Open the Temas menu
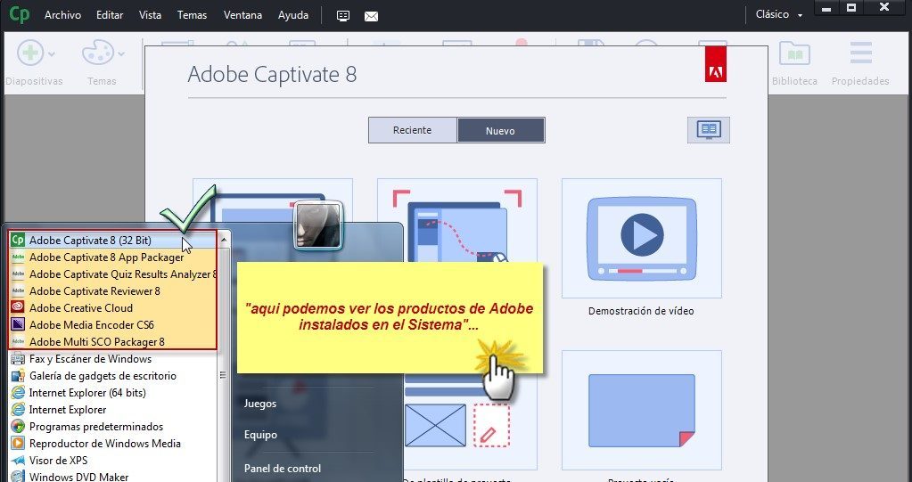912x482 pixels. pos(192,15)
